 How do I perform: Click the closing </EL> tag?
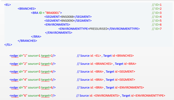pyautogui.click(x=8, y=45)
